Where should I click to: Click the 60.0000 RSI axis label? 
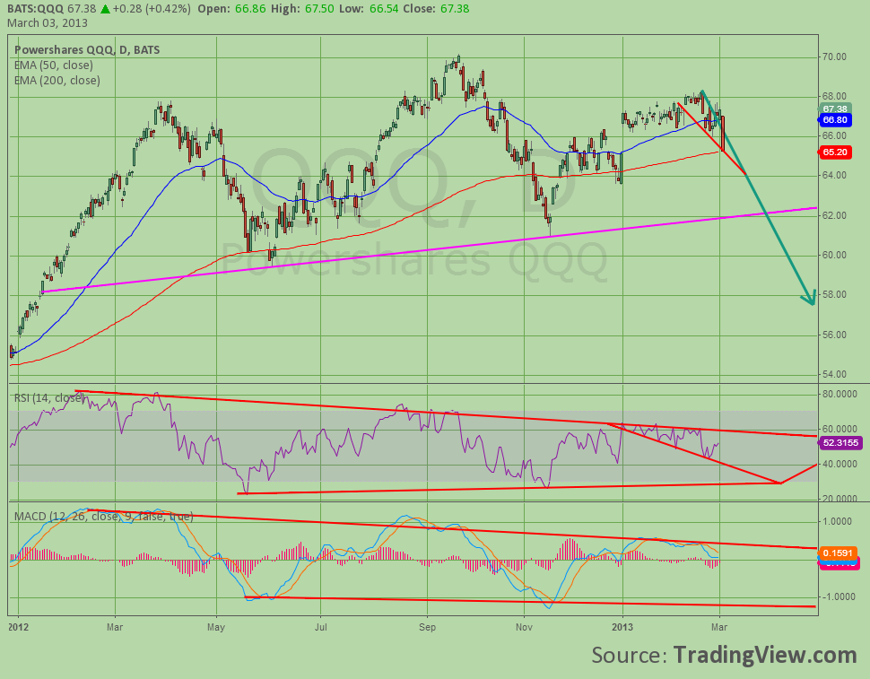(x=840, y=429)
